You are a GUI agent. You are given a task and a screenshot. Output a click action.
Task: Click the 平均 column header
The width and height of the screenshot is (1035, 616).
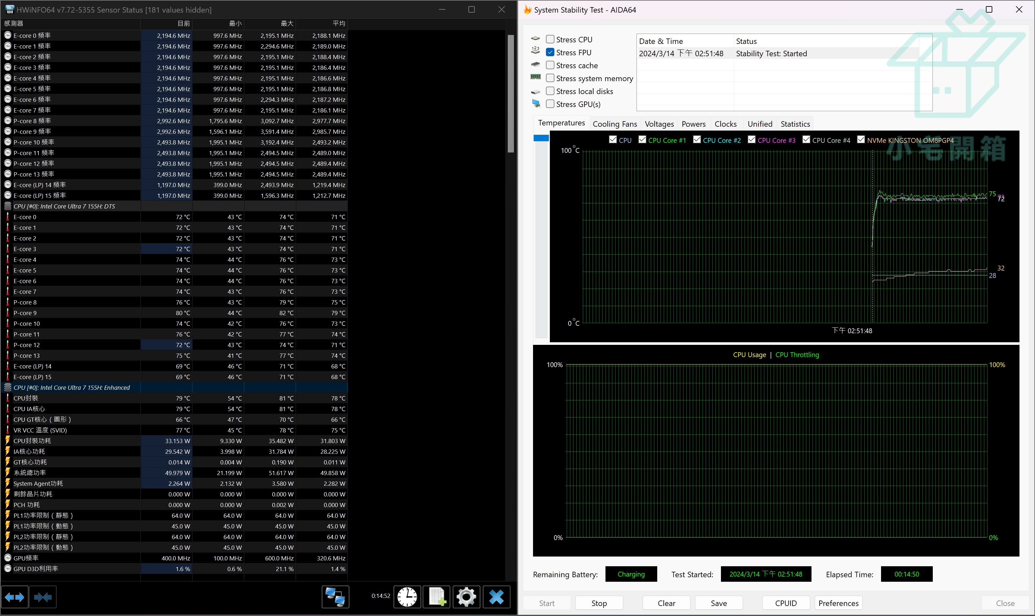pyautogui.click(x=322, y=24)
